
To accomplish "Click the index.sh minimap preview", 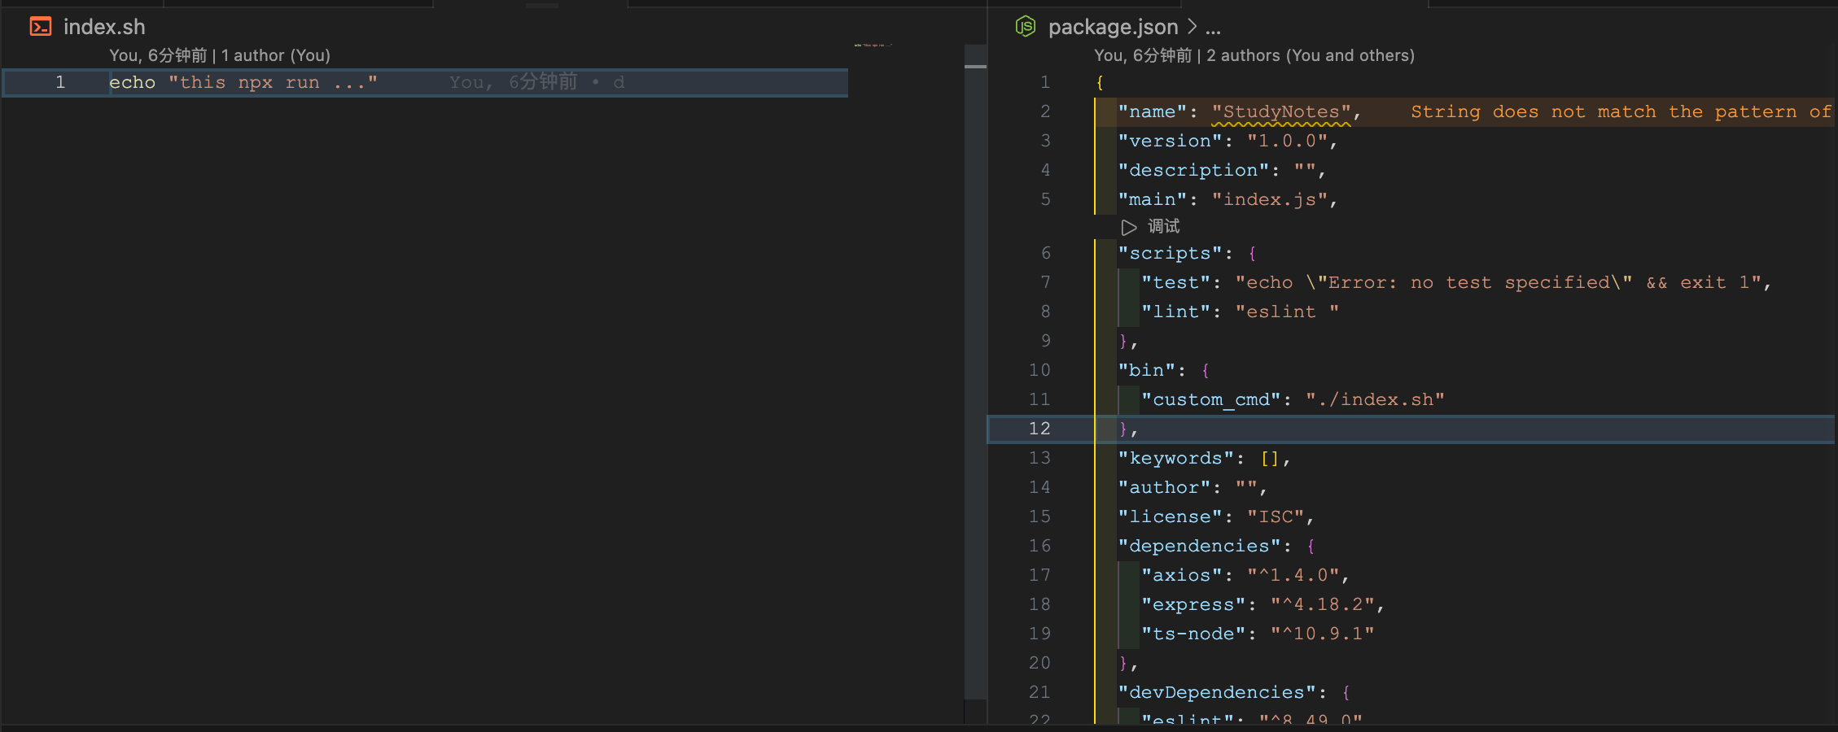I will tap(873, 45).
